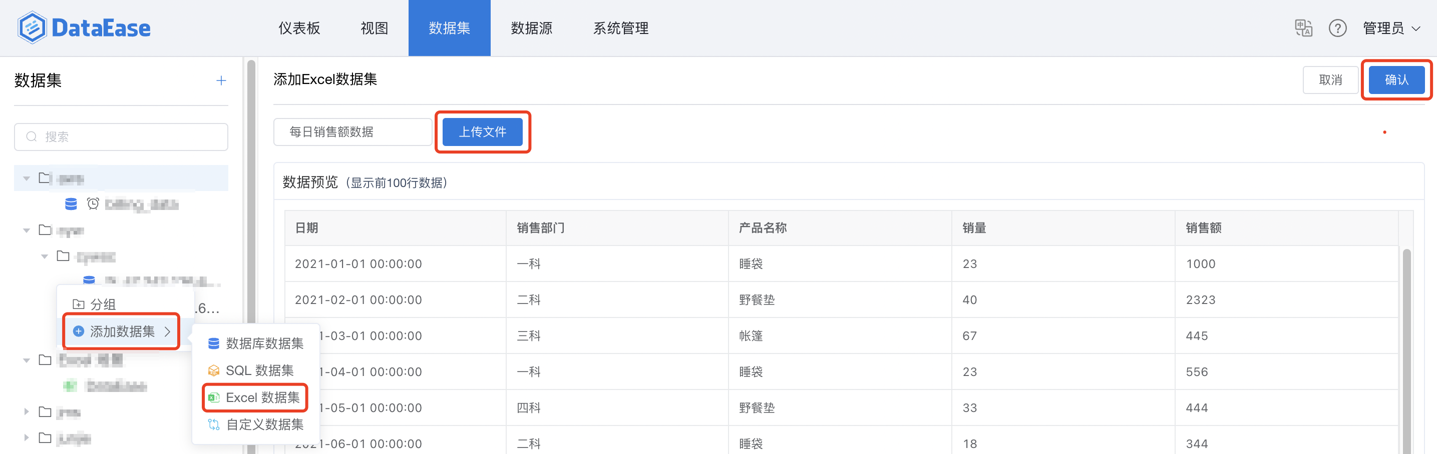Click the 上传文件 button

click(x=483, y=131)
